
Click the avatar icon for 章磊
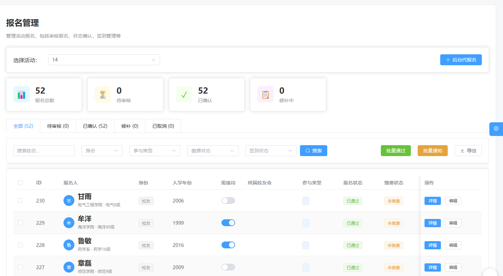[69, 267]
